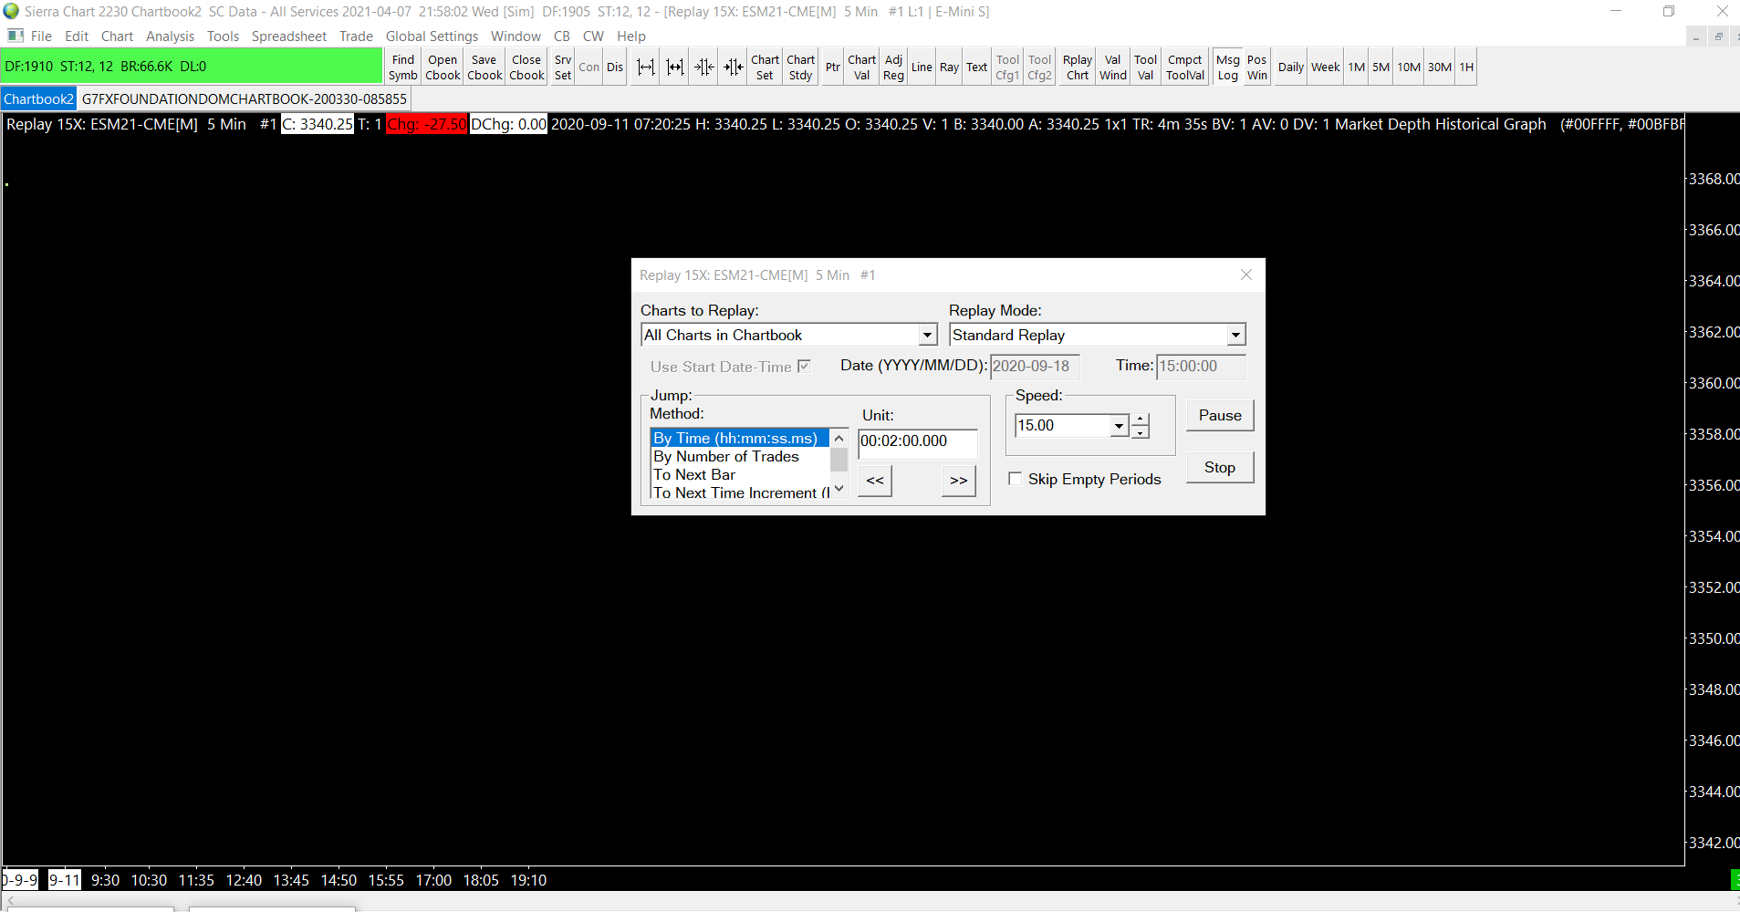Image resolution: width=1740 pixels, height=912 pixels.
Task: Open the Pos Win positions window
Action: click(1257, 67)
